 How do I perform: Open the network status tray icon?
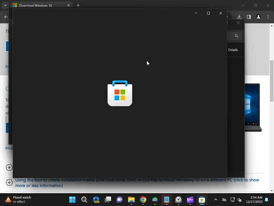[233, 200]
